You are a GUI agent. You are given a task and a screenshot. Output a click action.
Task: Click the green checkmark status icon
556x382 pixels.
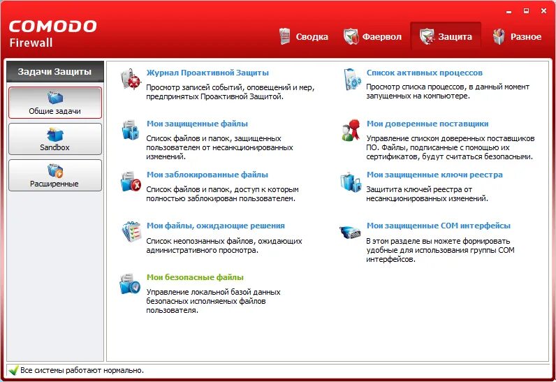pos(13,370)
